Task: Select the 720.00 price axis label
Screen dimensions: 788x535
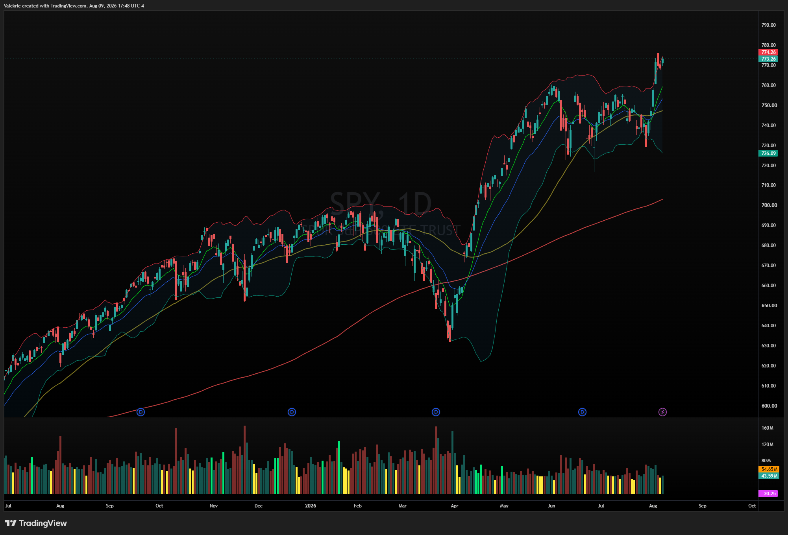Action: pyautogui.click(x=768, y=166)
